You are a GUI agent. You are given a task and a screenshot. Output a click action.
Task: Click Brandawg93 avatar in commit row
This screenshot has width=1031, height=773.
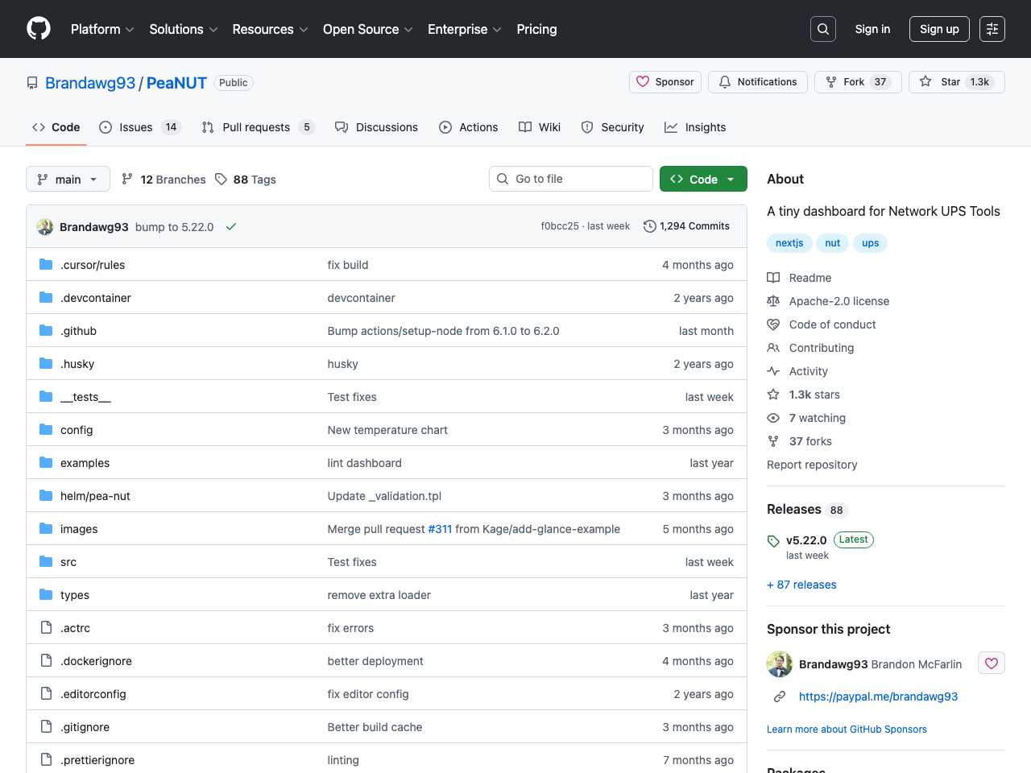click(x=45, y=227)
